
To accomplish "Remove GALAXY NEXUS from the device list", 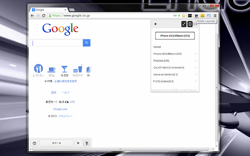I will tap(196, 67).
